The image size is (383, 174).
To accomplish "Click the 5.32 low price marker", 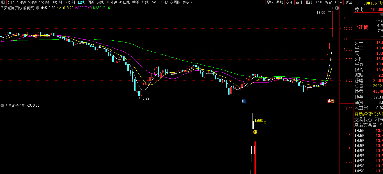I will pos(146,99).
